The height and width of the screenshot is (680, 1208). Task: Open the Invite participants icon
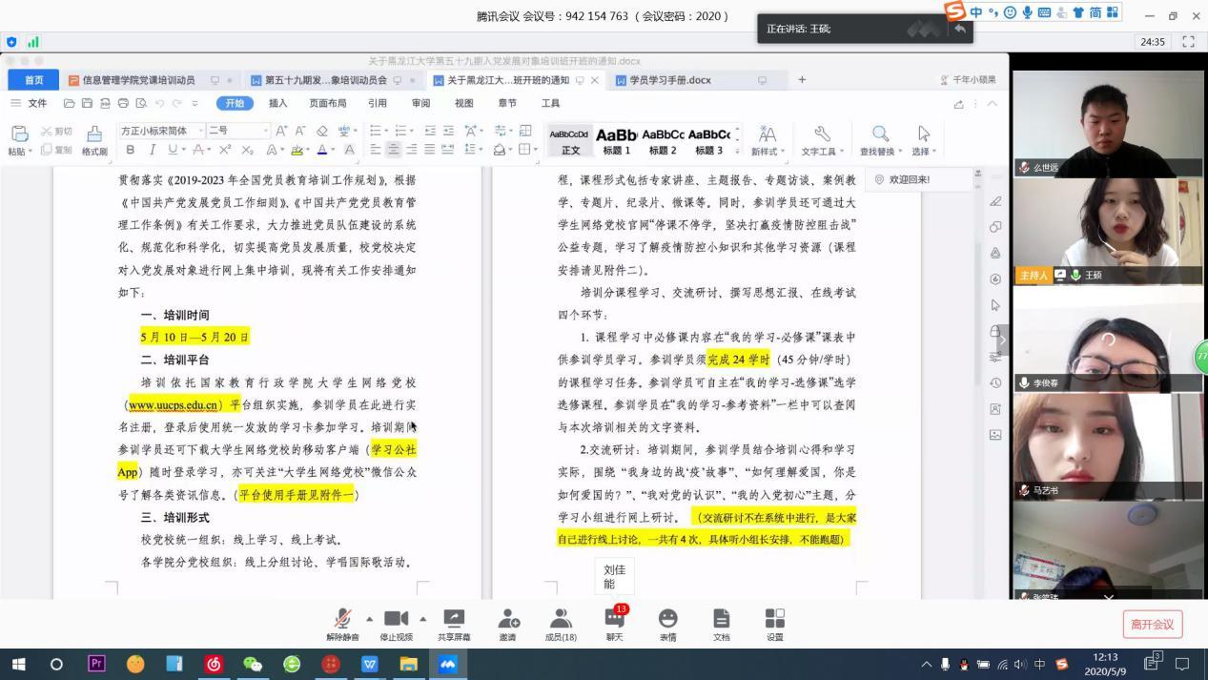pyautogui.click(x=507, y=621)
